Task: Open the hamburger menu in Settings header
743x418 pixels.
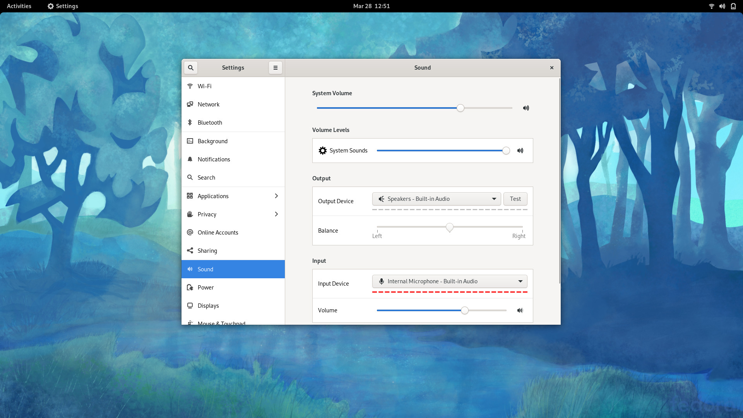Action: [x=275, y=68]
